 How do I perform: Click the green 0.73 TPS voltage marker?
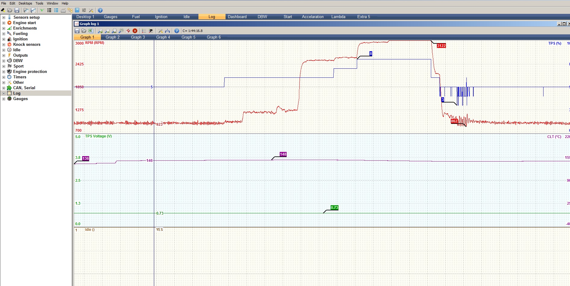coord(334,208)
